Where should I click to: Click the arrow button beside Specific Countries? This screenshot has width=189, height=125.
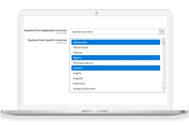pyautogui.click(x=162, y=32)
